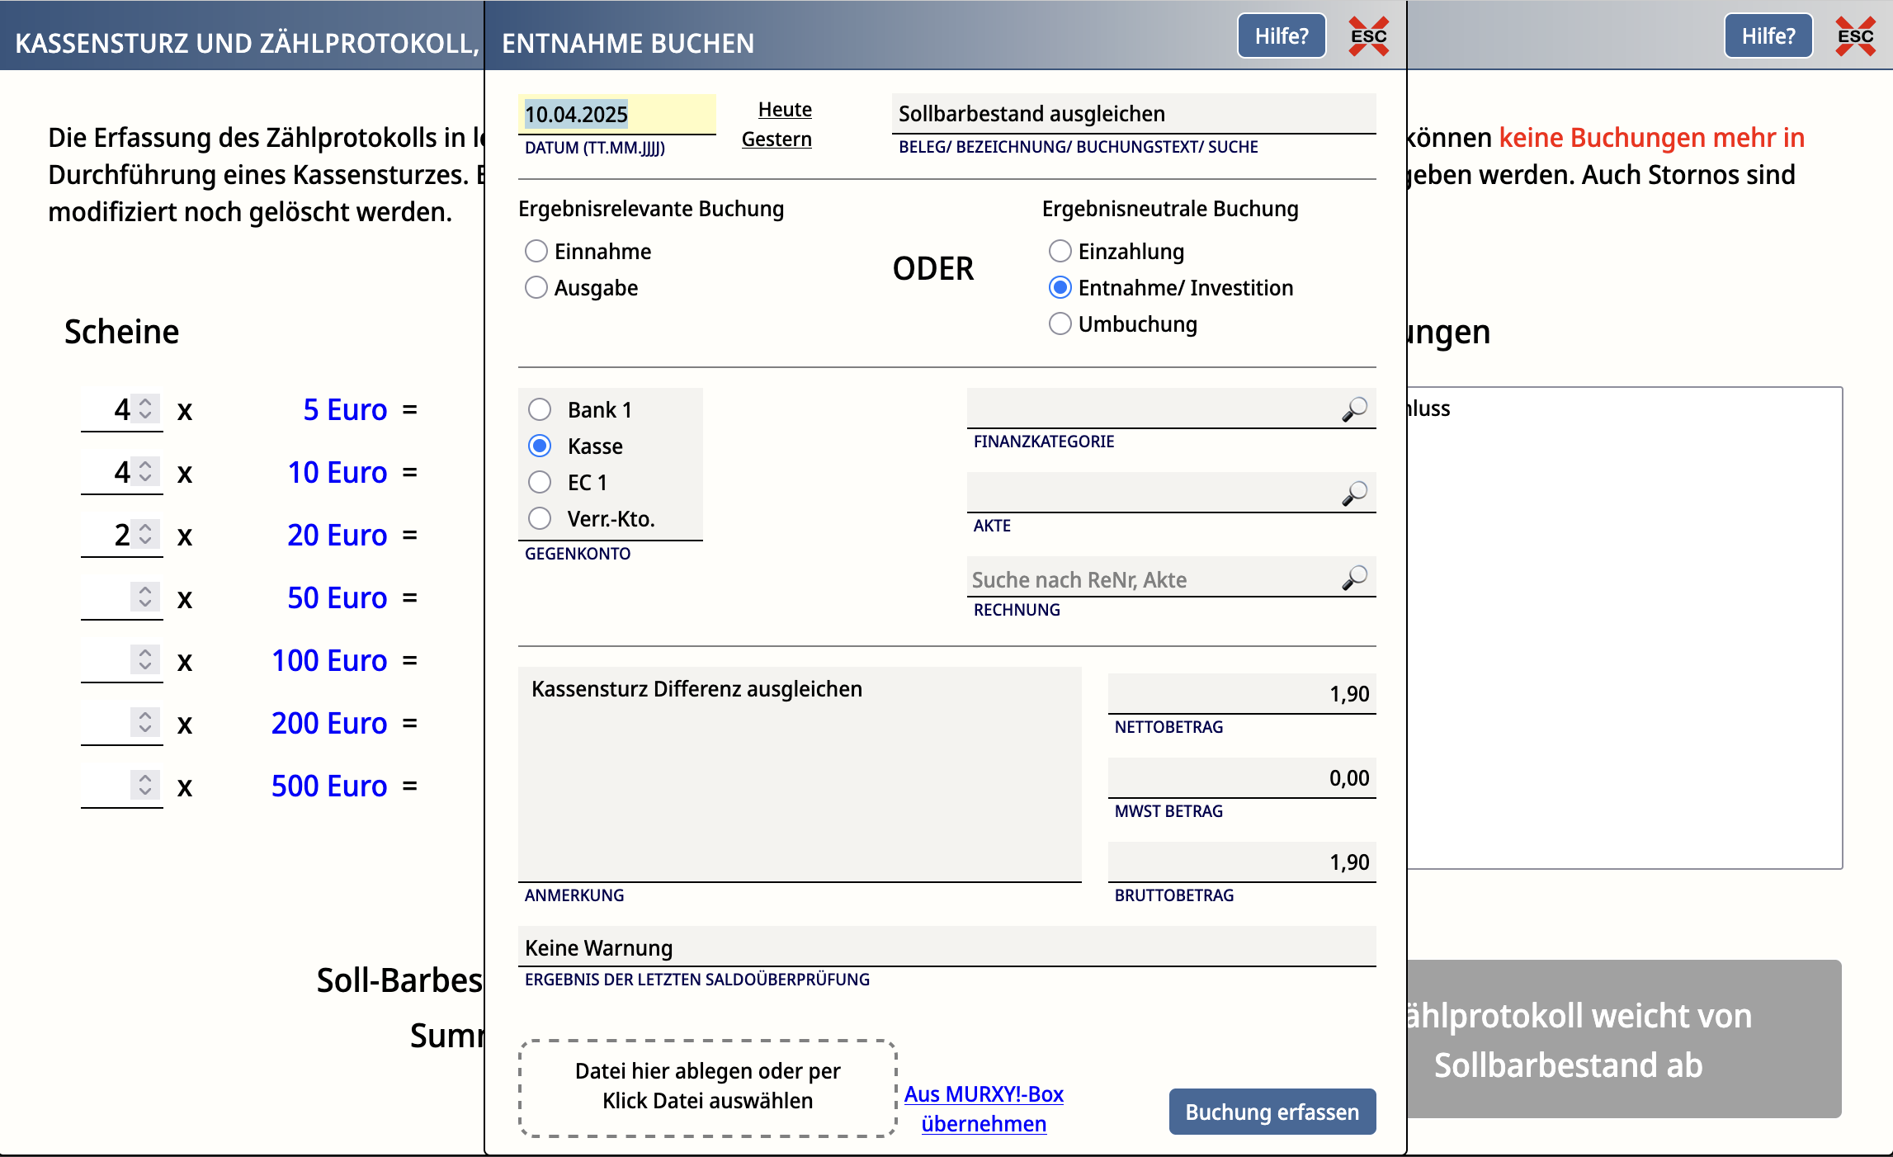Open Hilfe in Entnahme Buchen dialog

(1282, 36)
